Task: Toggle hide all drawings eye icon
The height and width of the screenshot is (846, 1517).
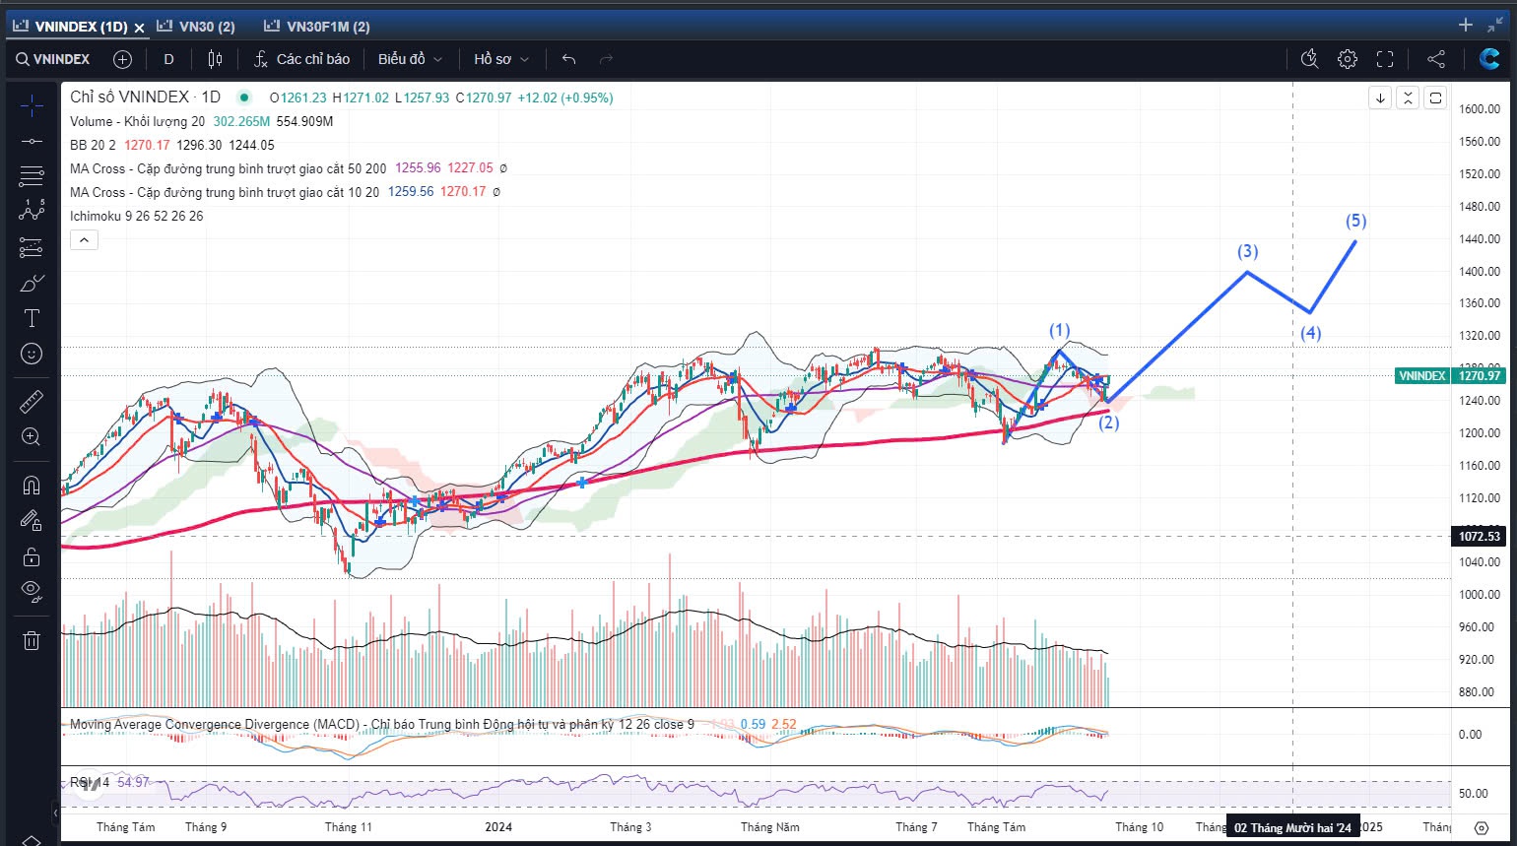Action: (32, 592)
